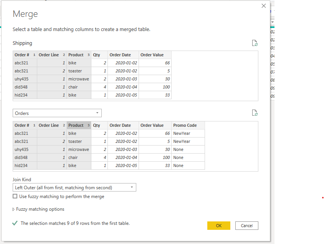Select Qty column header in Orders table
This screenshot has width=324, height=244.
pos(99,125)
